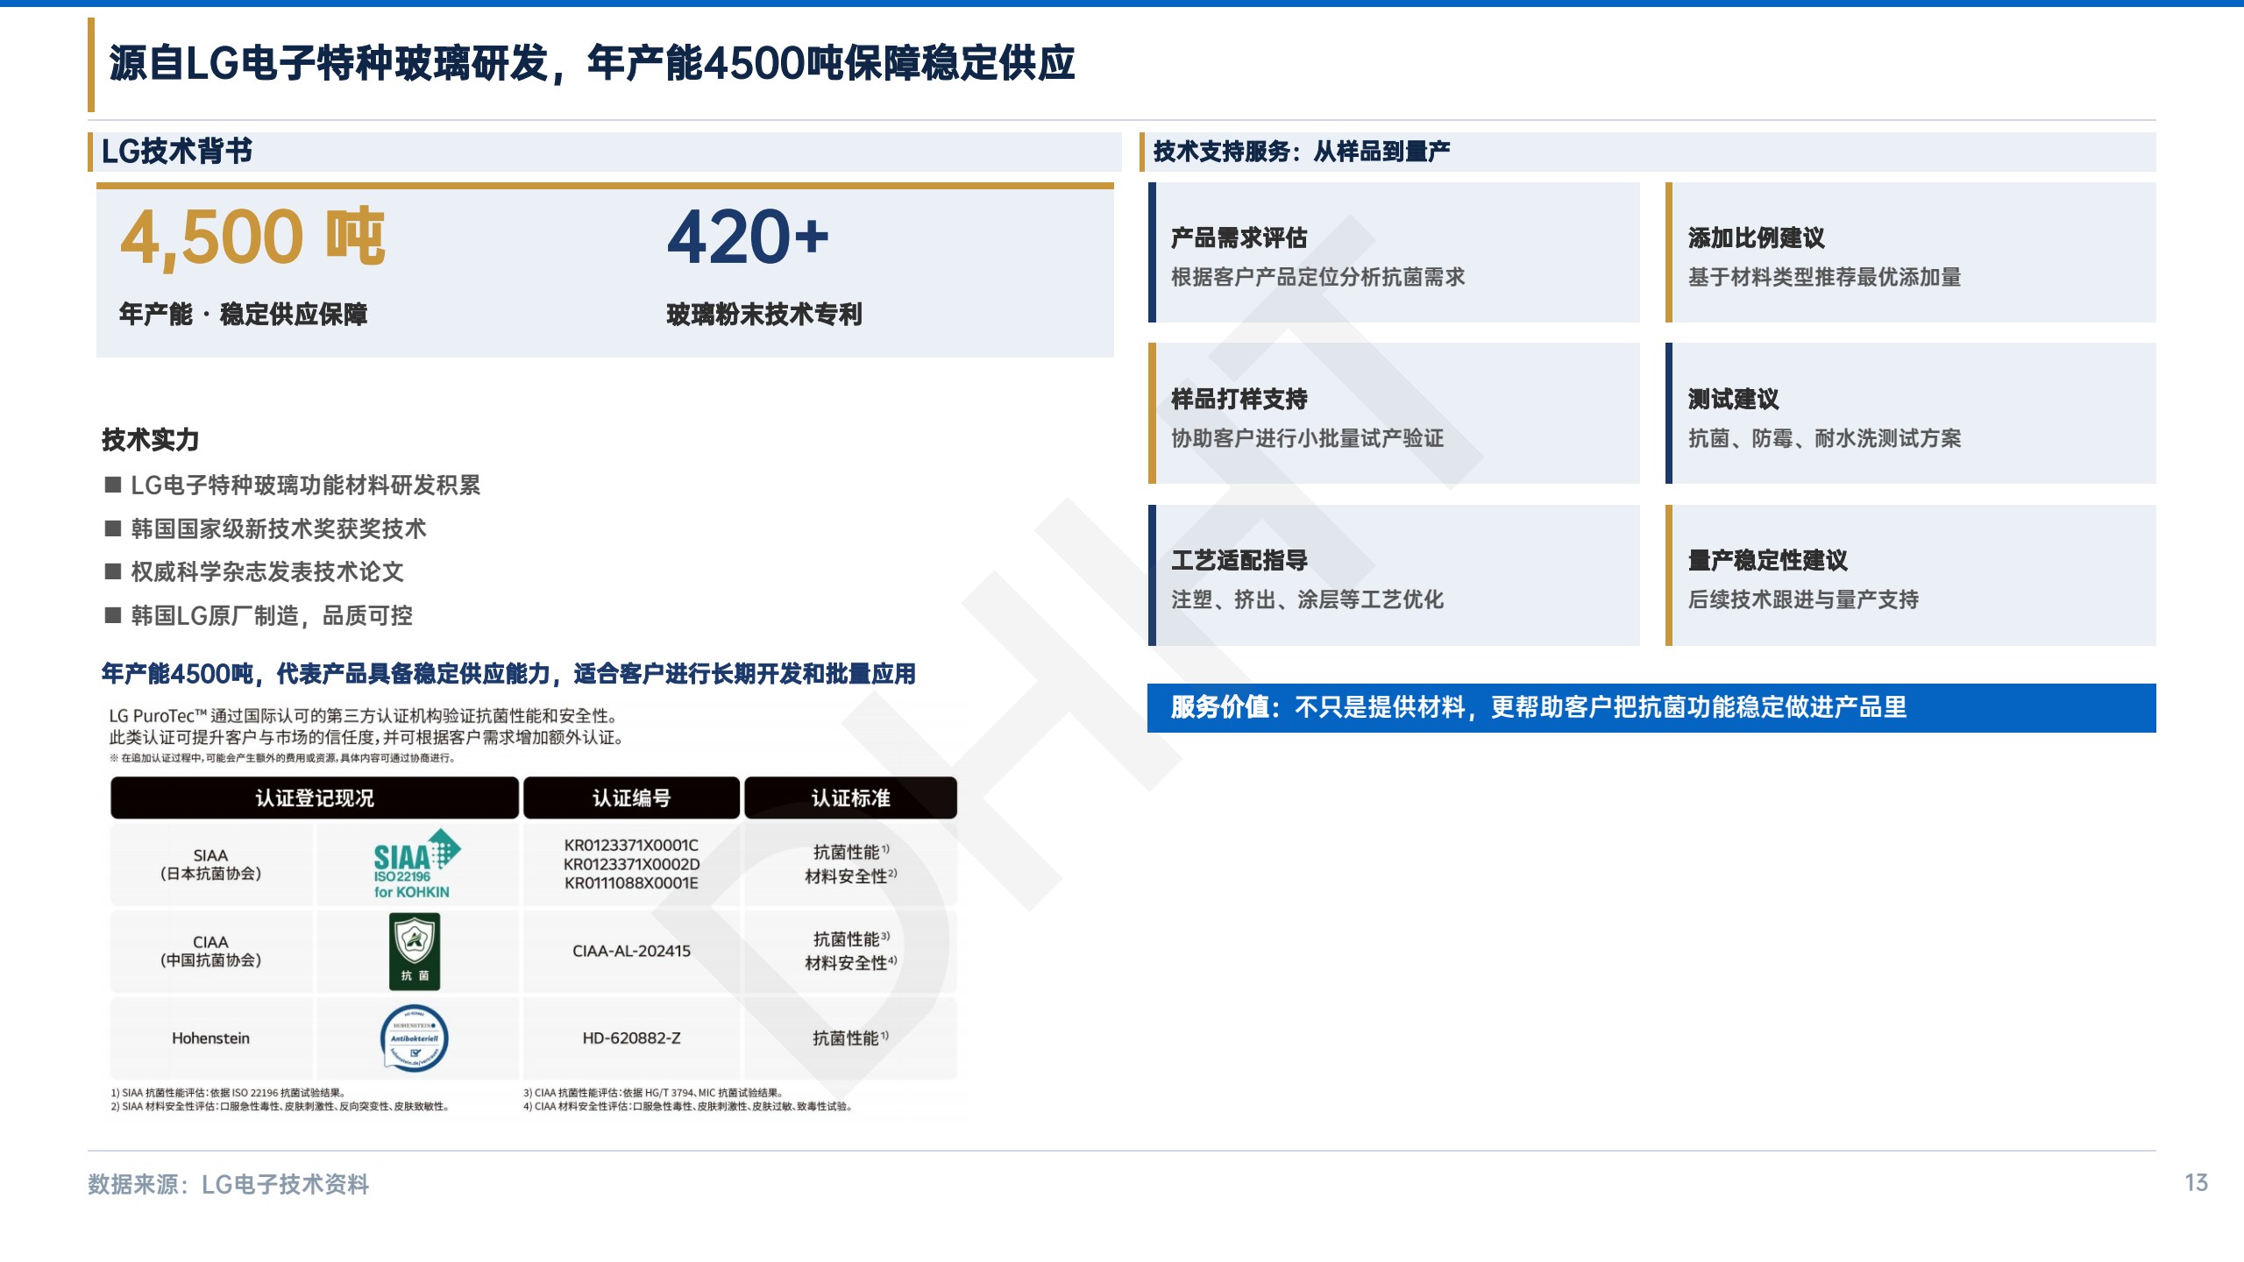Click the 量产稳定性建议 card title
Viewport: 2244px width, 1262px height.
pos(1767,560)
